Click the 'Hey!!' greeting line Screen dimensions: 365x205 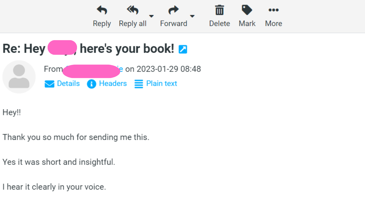[12, 112]
